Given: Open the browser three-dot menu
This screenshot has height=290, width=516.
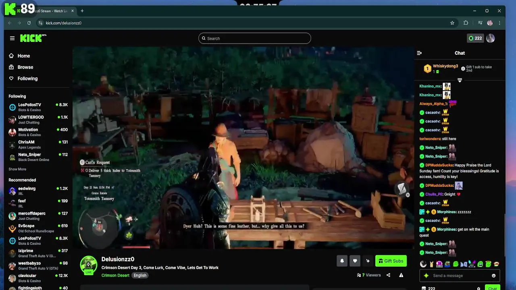Looking at the screenshot, I should pos(499,23).
